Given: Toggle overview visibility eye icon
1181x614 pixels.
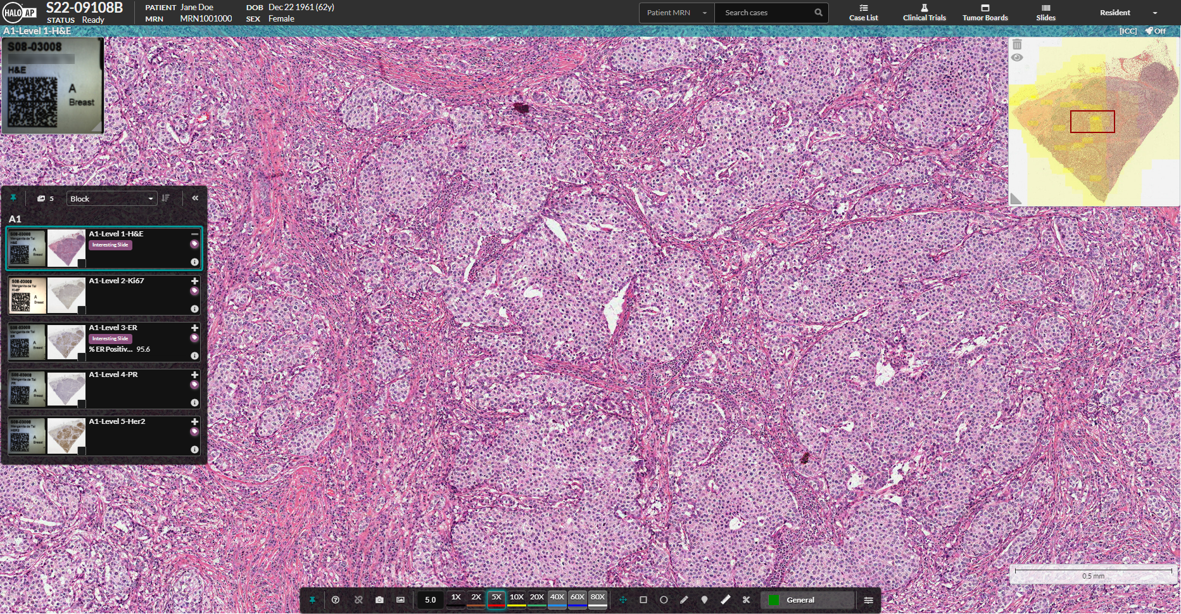Looking at the screenshot, I should pyautogui.click(x=1017, y=58).
